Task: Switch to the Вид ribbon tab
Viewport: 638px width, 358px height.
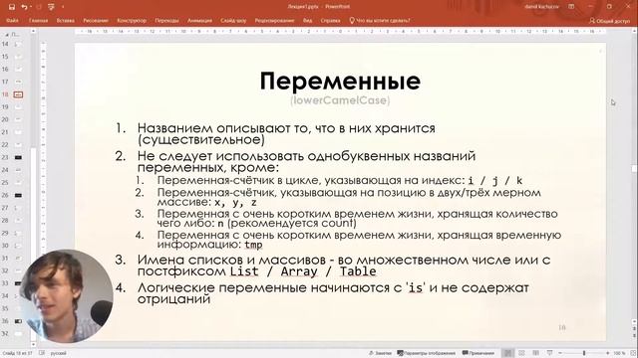Action: coord(308,20)
